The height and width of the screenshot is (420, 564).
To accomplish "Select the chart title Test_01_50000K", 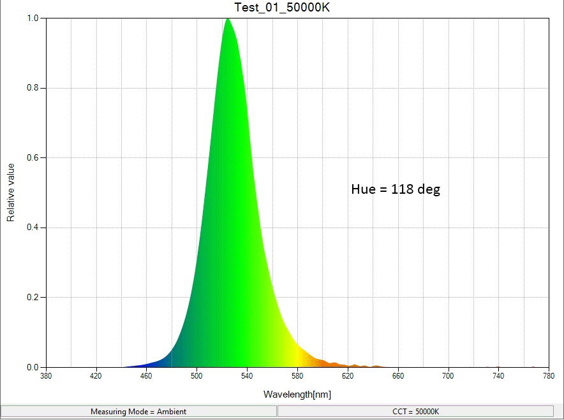I will [282, 7].
